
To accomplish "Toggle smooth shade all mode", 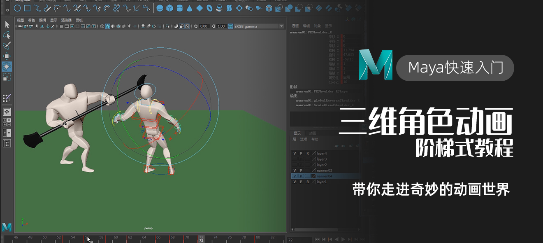I will coord(107,26).
